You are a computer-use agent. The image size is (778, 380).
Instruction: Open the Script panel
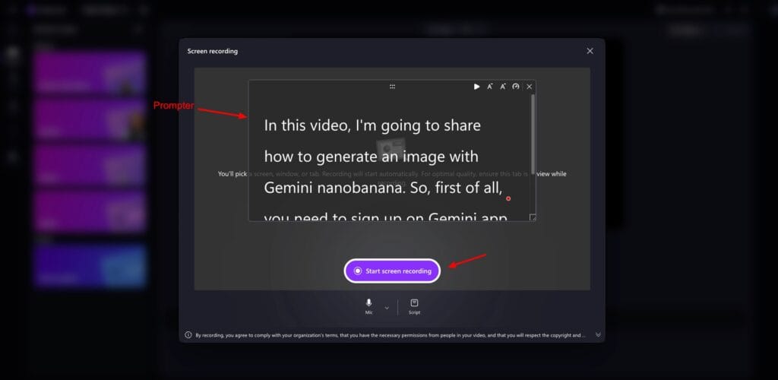tap(414, 306)
